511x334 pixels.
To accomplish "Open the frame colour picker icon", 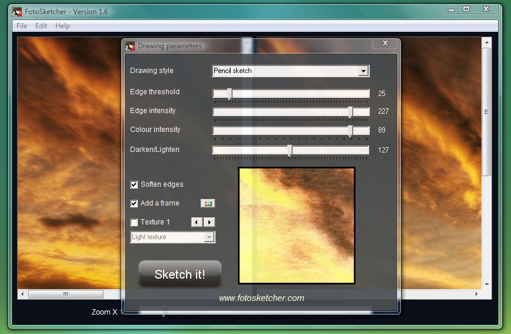I will 208,204.
